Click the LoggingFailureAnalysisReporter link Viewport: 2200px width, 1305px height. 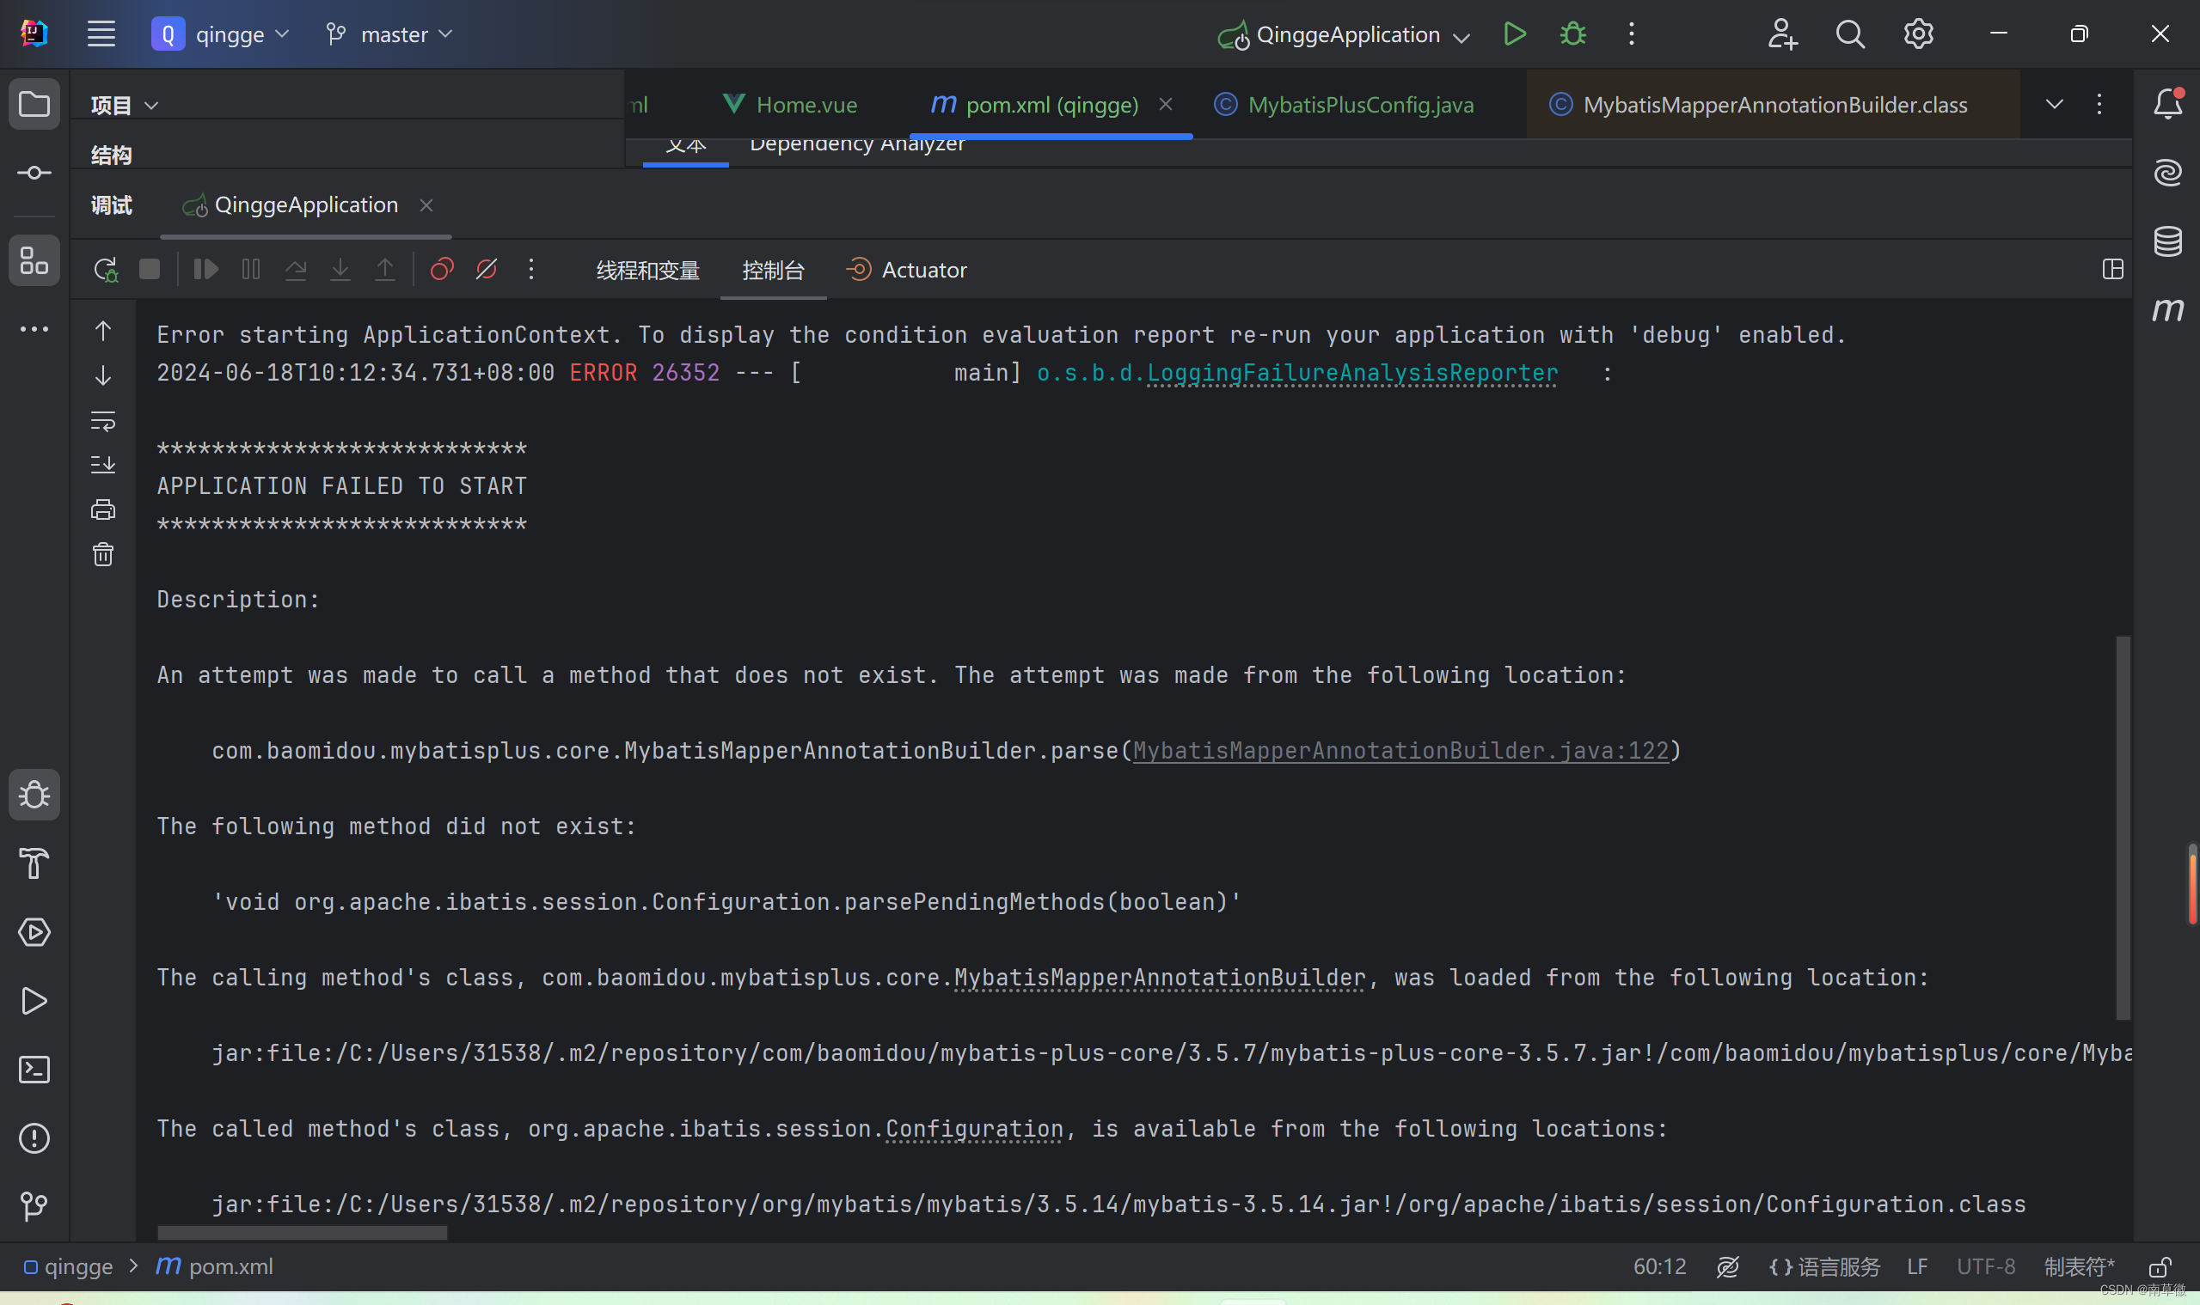(1296, 372)
